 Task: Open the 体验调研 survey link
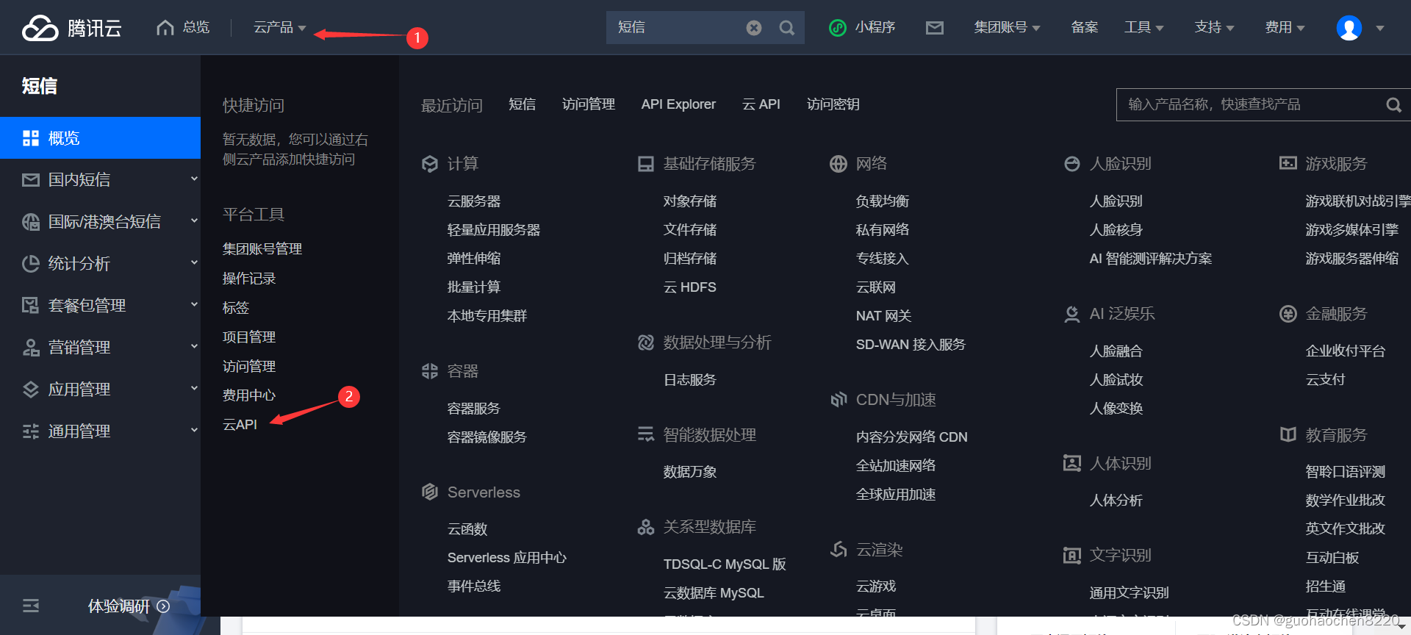click(x=129, y=606)
